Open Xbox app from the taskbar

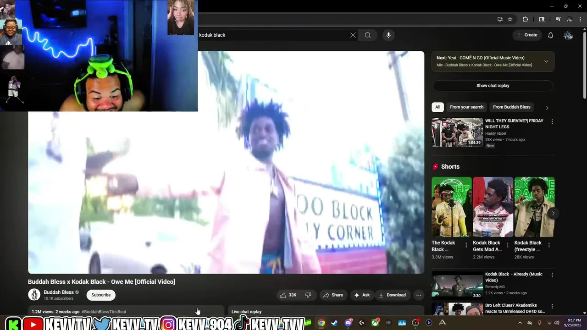(375, 323)
